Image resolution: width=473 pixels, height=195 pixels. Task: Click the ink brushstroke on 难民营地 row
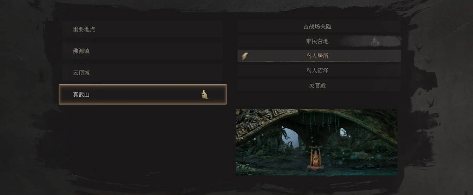[370, 41]
